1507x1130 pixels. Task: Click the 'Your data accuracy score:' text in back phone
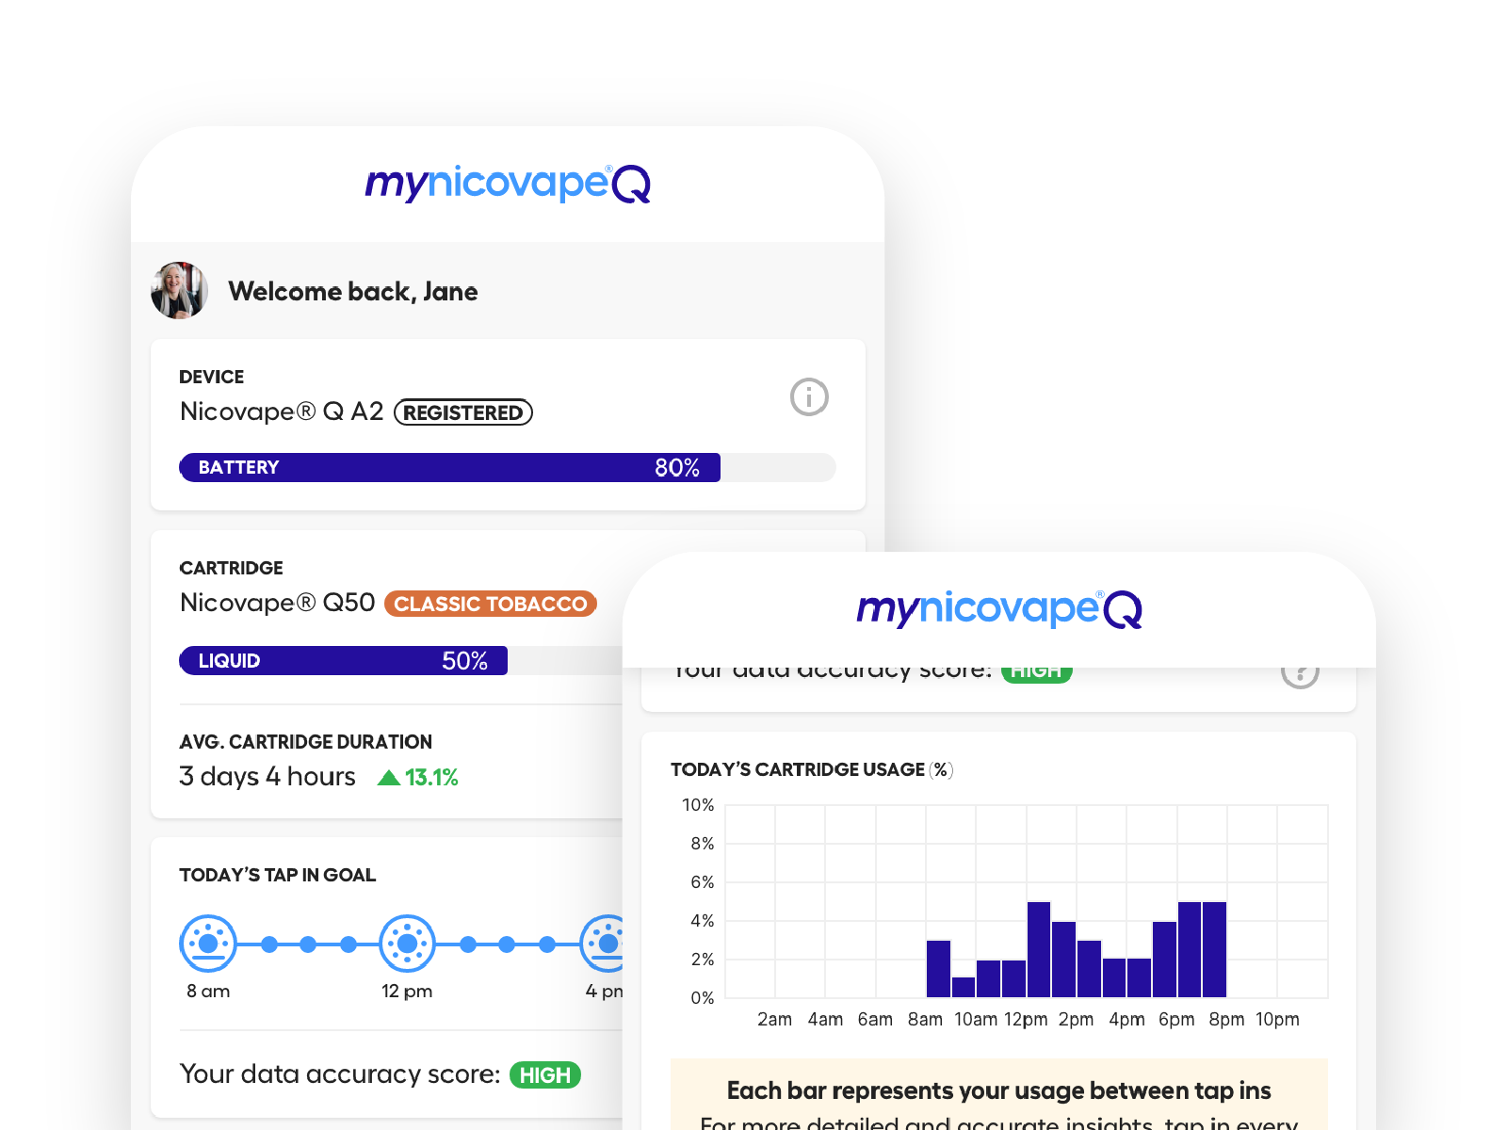[340, 1074]
